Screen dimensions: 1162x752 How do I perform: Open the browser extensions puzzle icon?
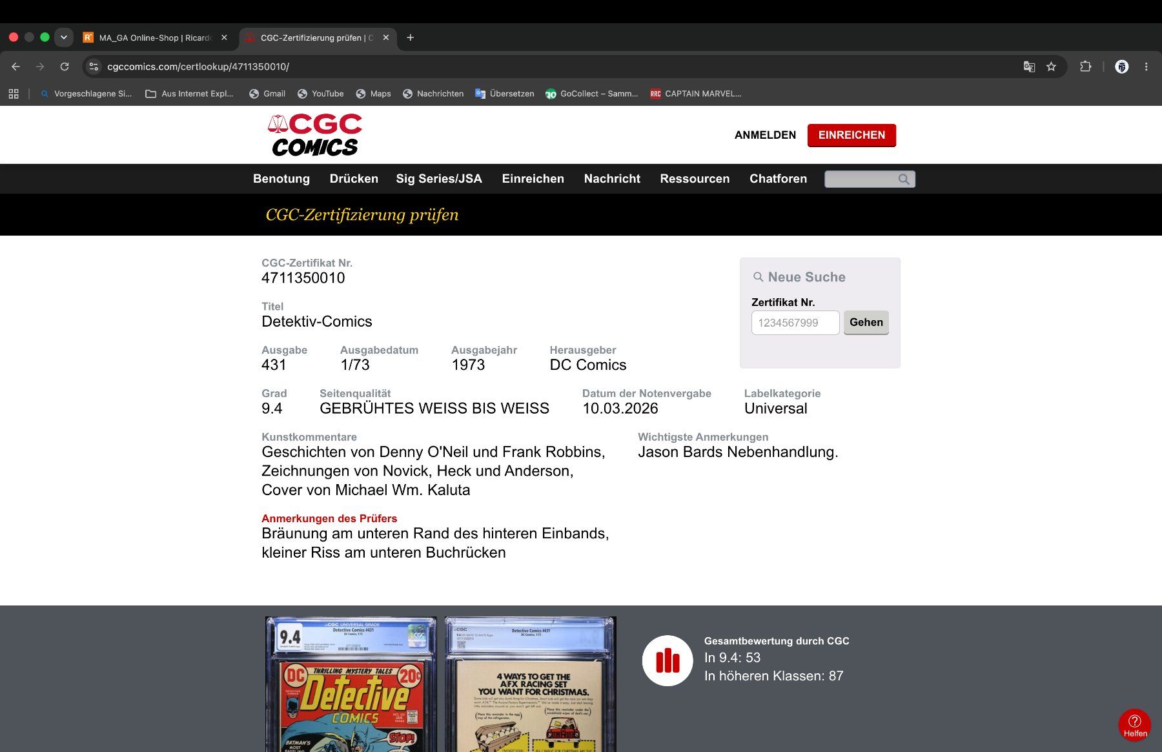coord(1085,66)
